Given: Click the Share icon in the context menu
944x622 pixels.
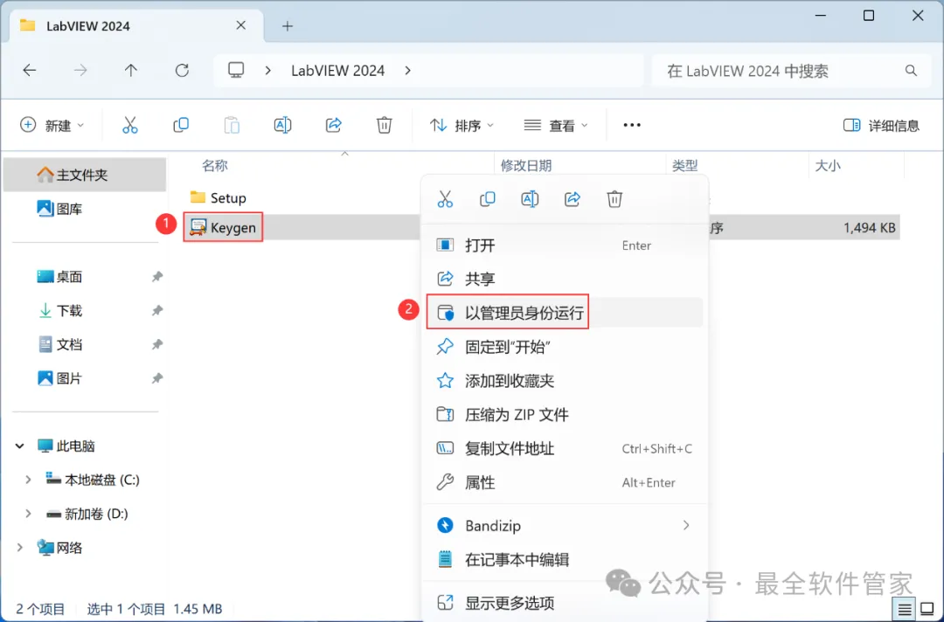Looking at the screenshot, I should [572, 199].
